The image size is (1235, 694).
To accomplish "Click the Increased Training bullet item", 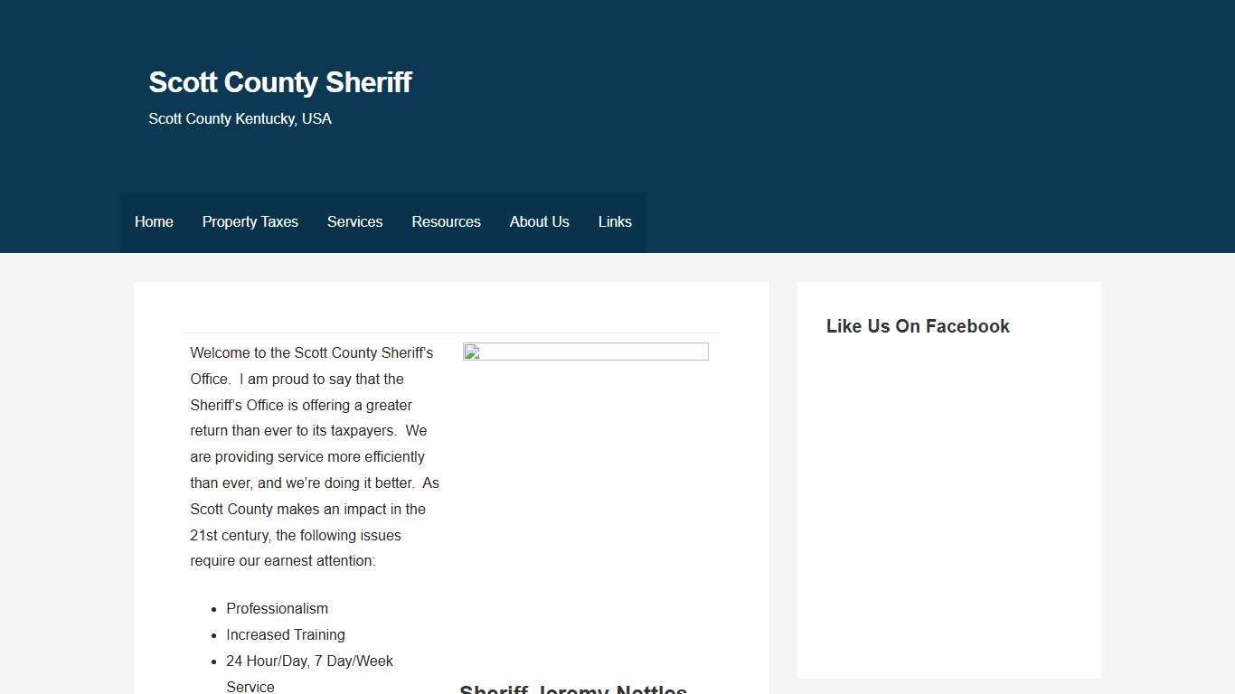I will point(286,634).
